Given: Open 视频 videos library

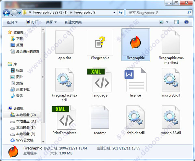Looking at the screenshot, I should click(17, 71).
